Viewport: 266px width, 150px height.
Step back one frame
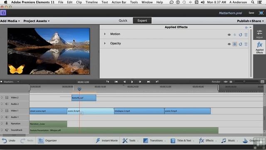[125, 82]
